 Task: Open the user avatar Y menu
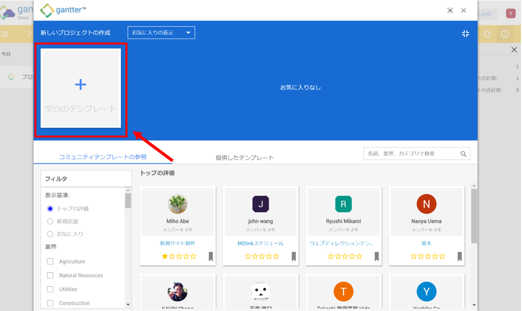click(x=510, y=14)
